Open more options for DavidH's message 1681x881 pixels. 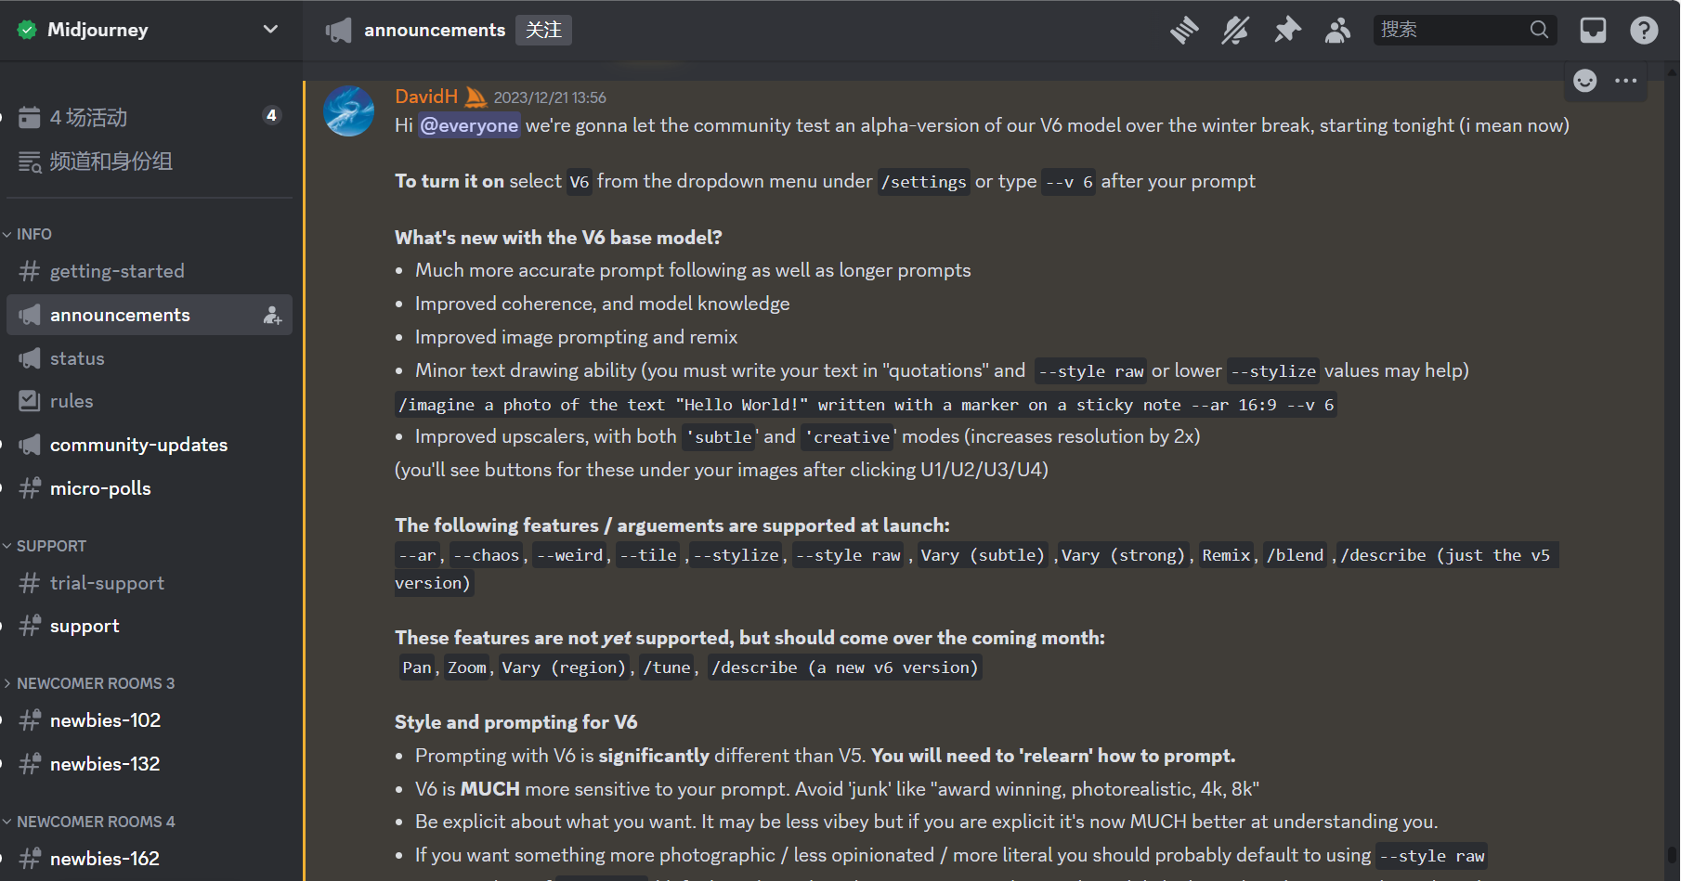(1626, 81)
